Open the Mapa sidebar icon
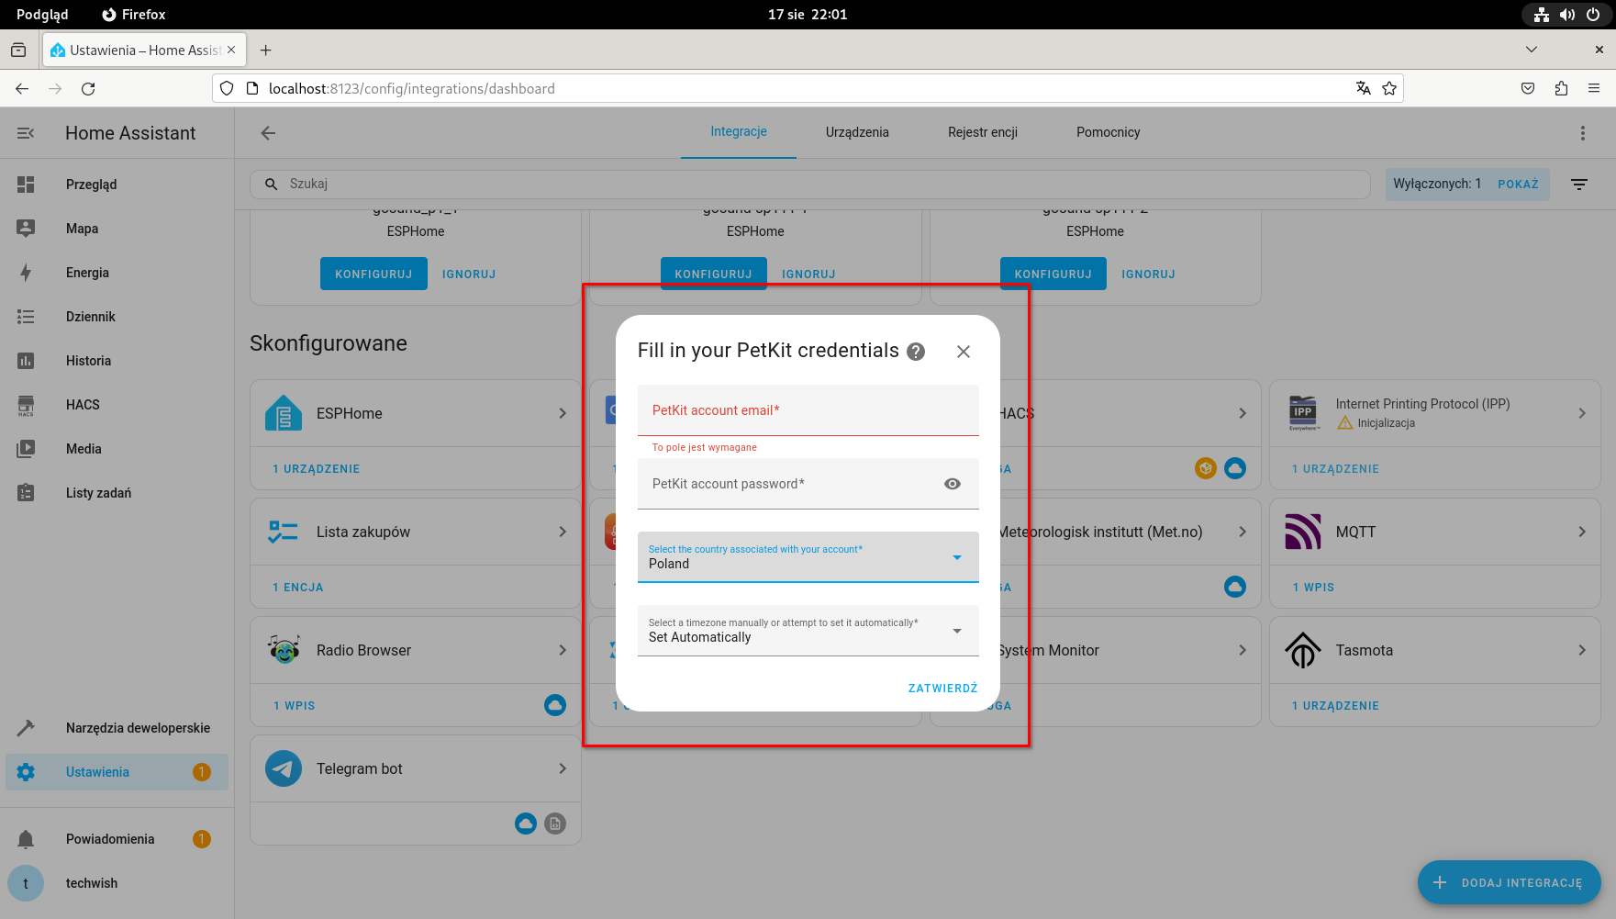Viewport: 1616px width, 919px height. (26, 229)
